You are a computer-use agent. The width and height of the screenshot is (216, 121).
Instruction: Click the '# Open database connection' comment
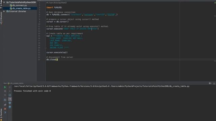[61, 12]
